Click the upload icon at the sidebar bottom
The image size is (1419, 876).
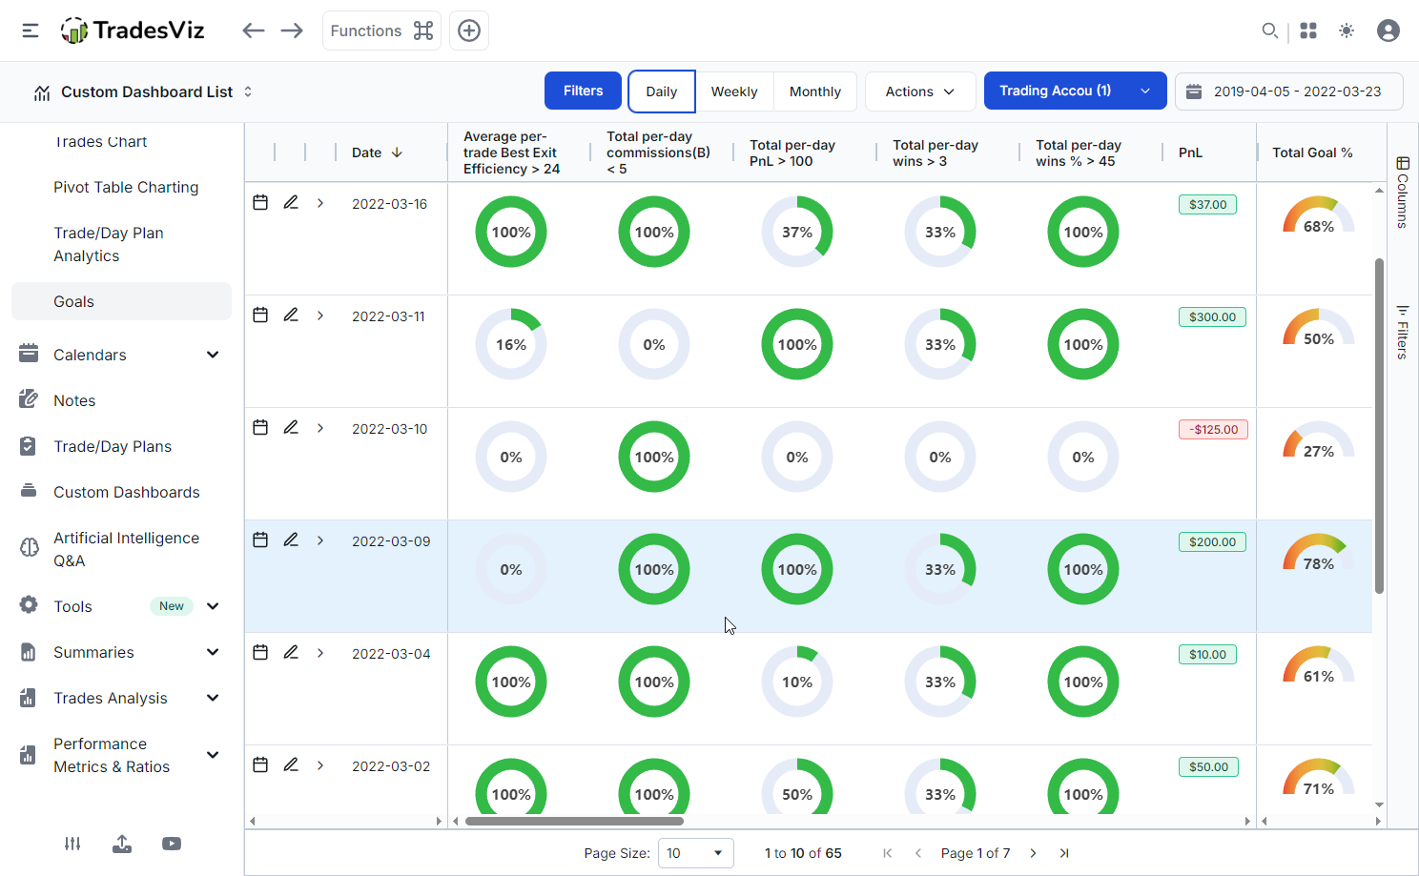point(121,844)
